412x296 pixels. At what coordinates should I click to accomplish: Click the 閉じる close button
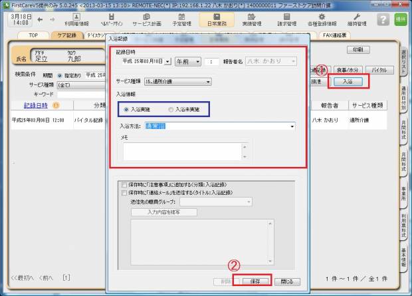click(x=287, y=281)
